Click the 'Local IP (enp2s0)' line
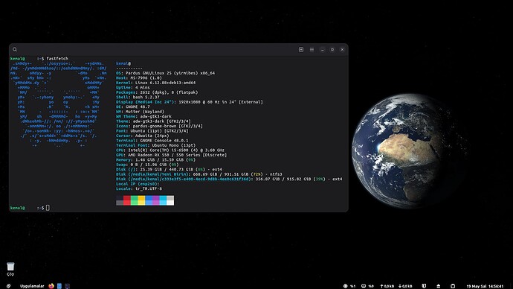This screenshot has height=289, width=513. coord(138,184)
